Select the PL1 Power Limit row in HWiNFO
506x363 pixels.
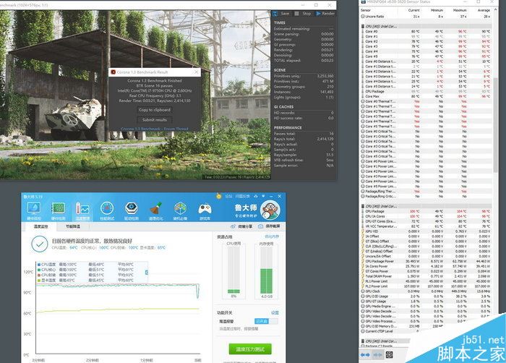pyautogui.click(x=426, y=281)
